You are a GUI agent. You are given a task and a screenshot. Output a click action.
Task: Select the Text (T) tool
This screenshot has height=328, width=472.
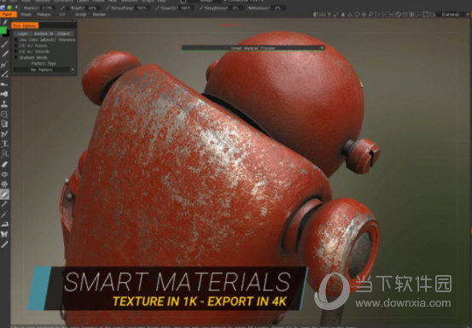[x=5, y=144]
